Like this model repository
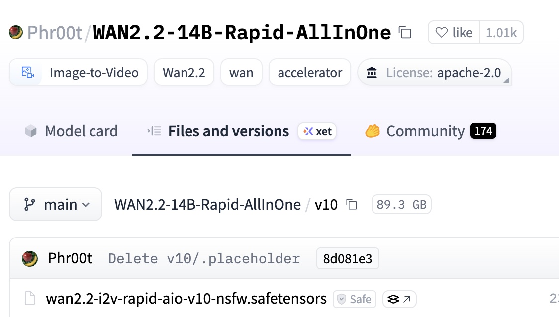Viewport: 559px width, 317px height. (454, 32)
